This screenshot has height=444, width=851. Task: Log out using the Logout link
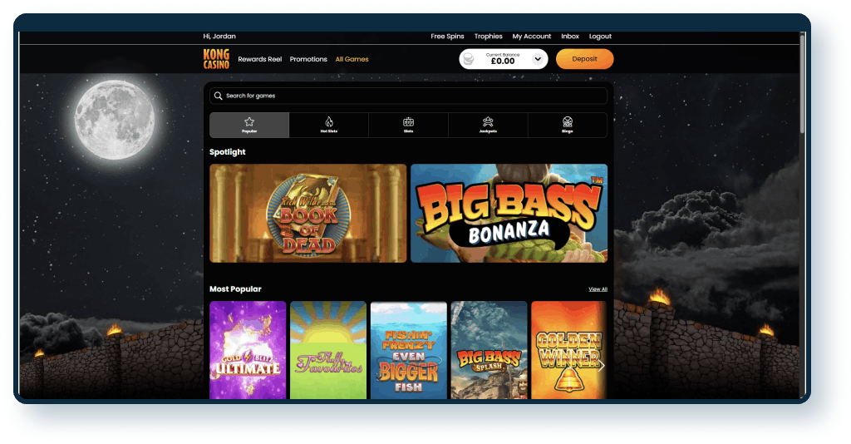click(600, 37)
